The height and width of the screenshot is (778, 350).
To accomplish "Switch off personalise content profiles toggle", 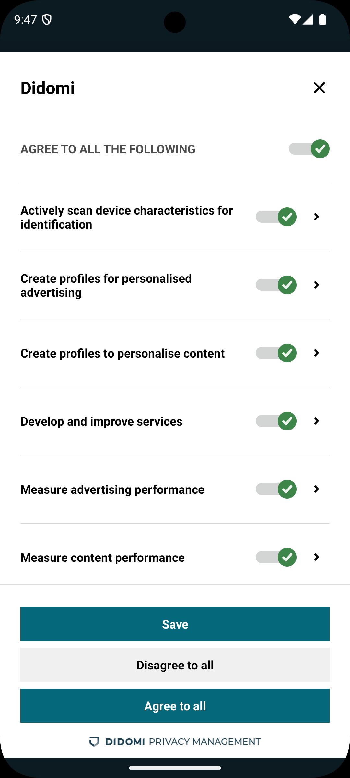I will tap(276, 353).
